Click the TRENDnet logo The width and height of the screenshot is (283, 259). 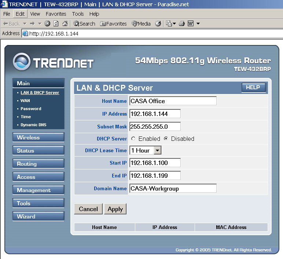pyautogui.click(x=53, y=62)
